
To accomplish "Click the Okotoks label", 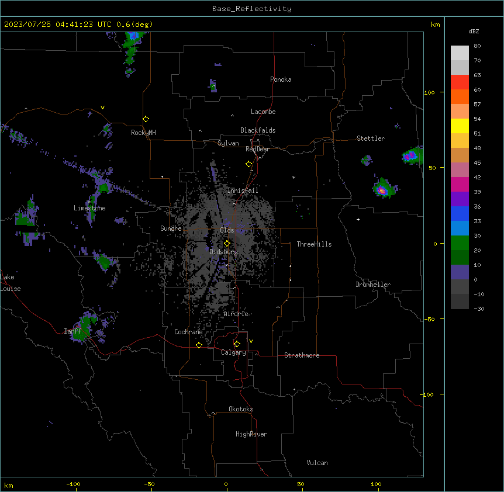I will tap(241, 409).
